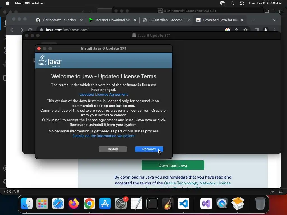Click the VS Code feedback icon in status bar

click(x=272, y=191)
